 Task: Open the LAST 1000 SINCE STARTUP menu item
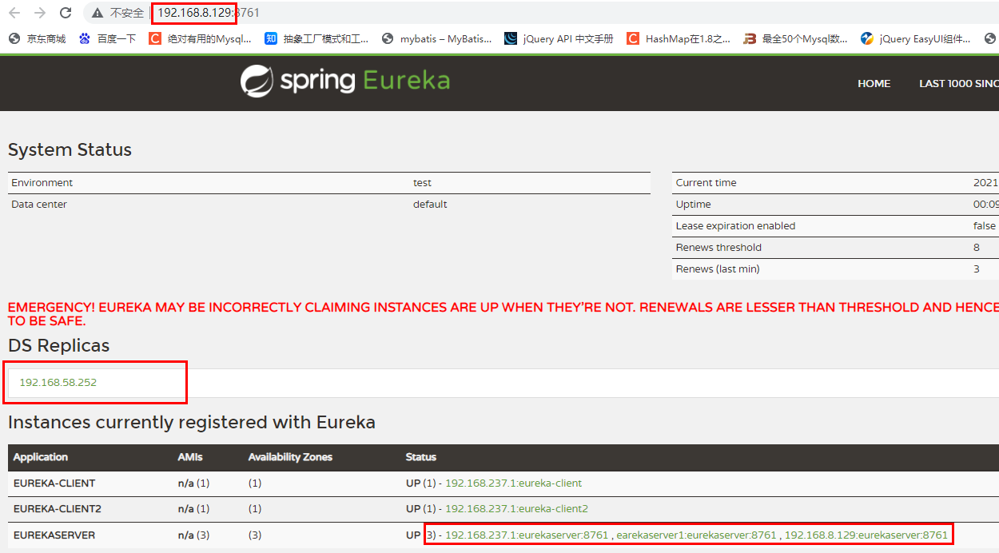[958, 83]
